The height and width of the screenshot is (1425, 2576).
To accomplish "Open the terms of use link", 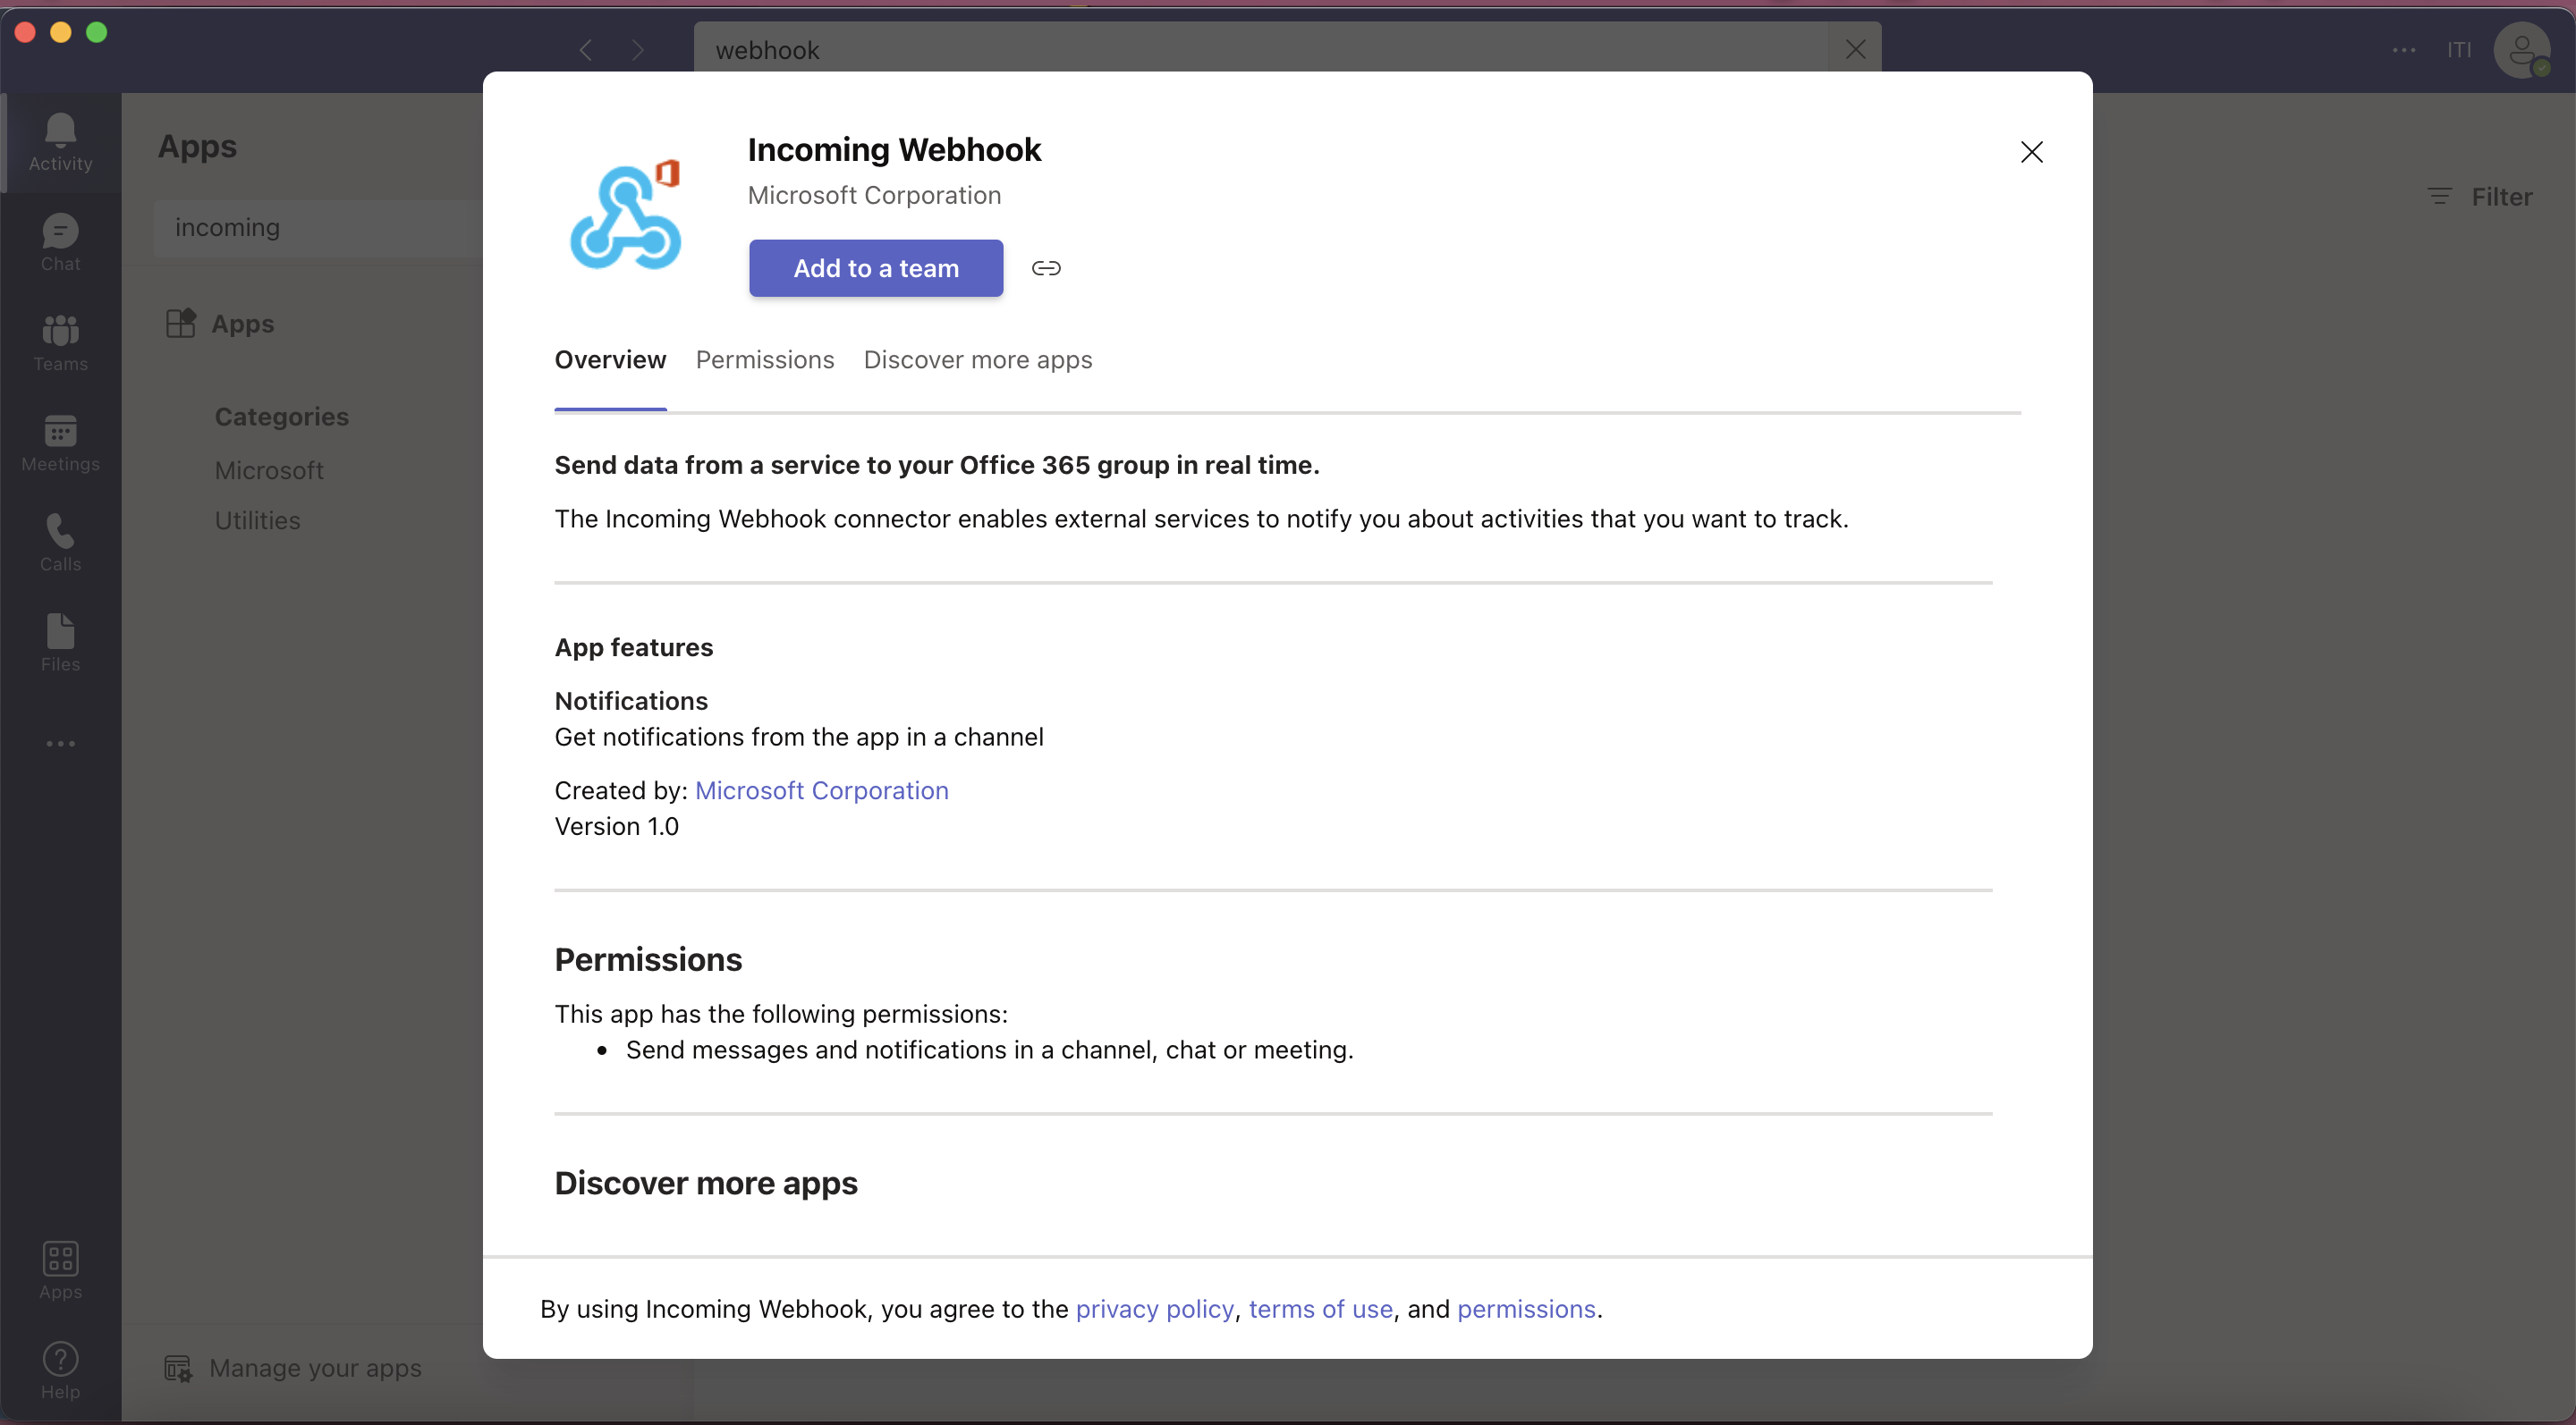I will 1320,1309.
